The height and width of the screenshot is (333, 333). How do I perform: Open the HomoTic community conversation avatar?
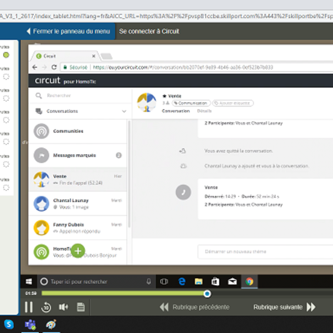[x=41, y=252]
